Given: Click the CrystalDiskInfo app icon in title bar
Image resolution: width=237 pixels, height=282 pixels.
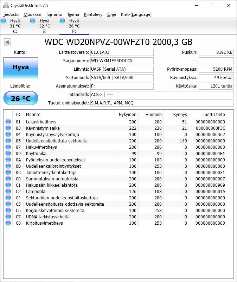Looking at the screenshot, I should point(6,5).
